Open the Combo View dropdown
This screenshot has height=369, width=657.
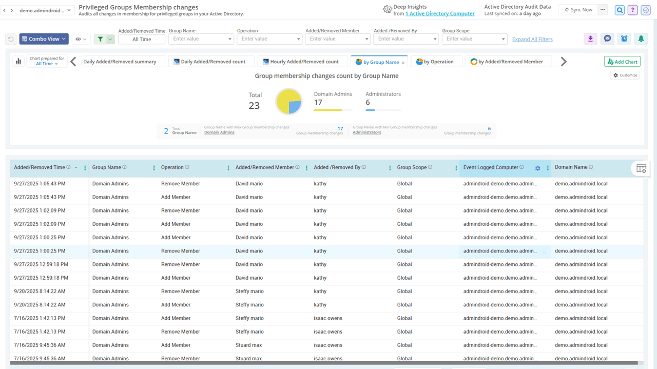tap(44, 39)
